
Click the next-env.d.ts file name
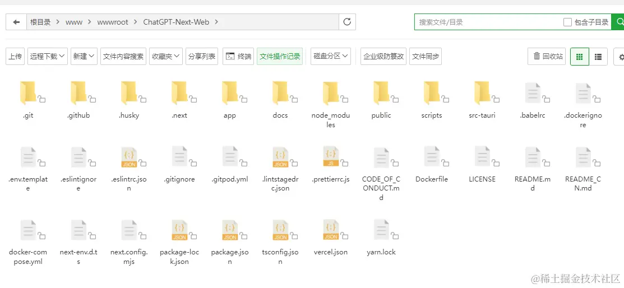(x=78, y=257)
